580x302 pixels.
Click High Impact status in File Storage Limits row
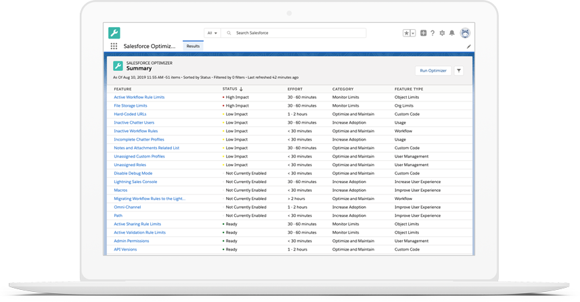point(237,105)
